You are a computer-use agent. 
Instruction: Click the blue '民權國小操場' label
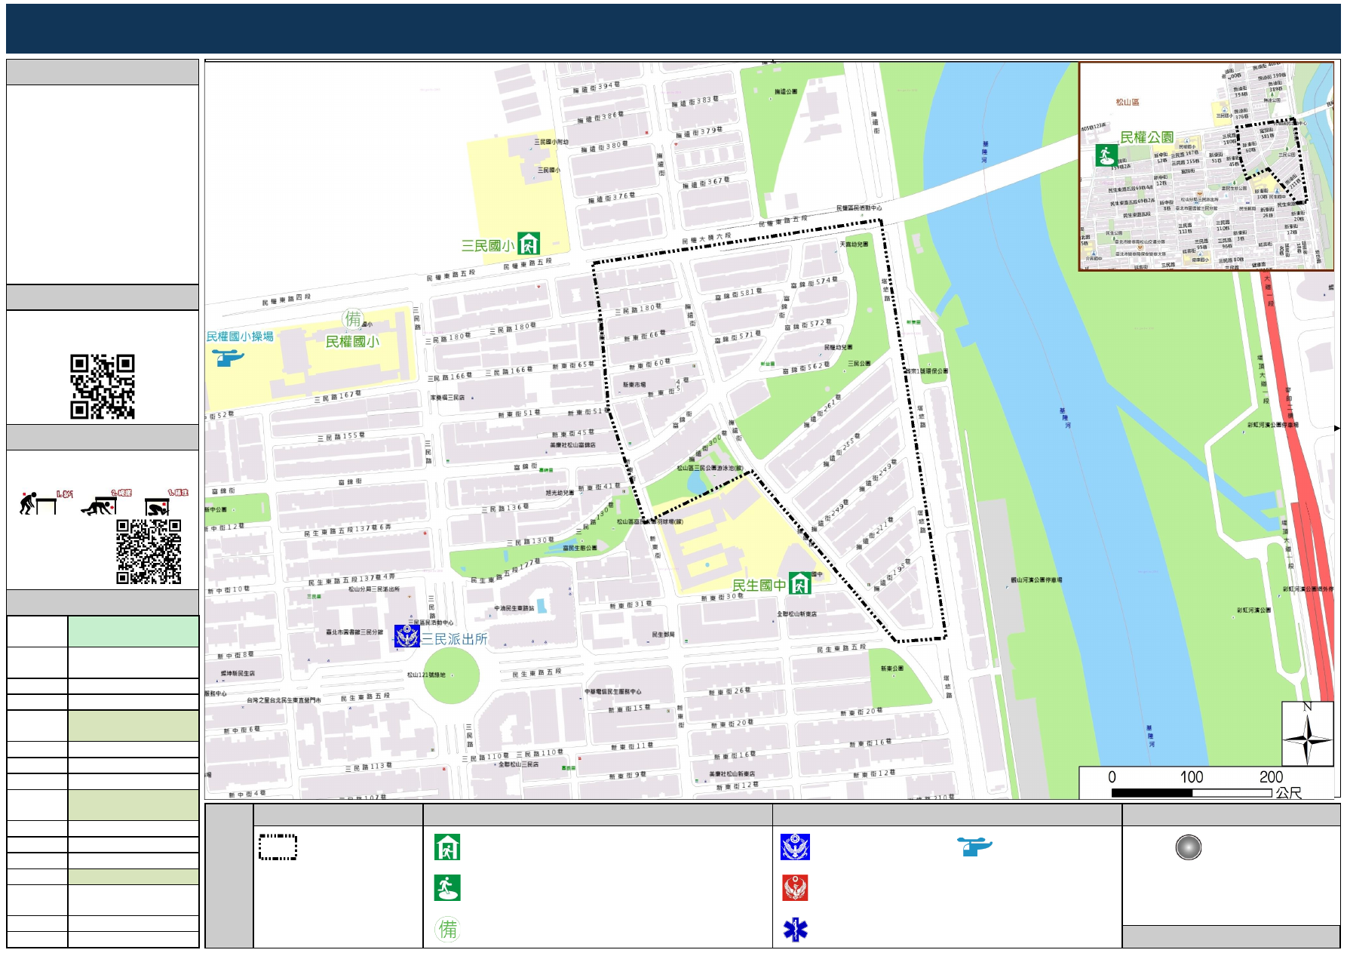pos(240,337)
